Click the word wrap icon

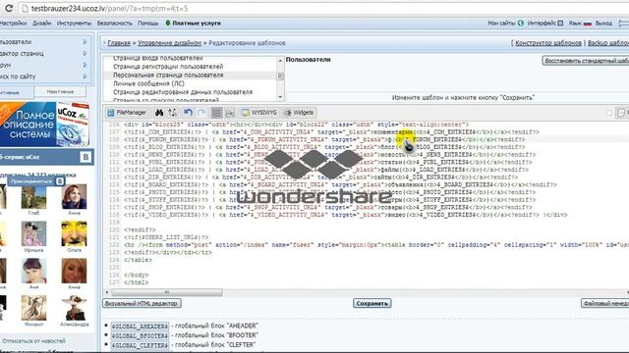[230, 113]
